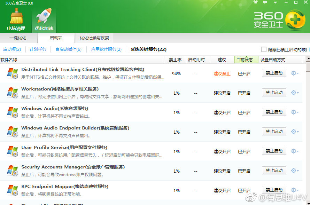Screen dimensions: 310x205
Task: Click the 360 plus logo icon
Action: (x=295, y=20)
